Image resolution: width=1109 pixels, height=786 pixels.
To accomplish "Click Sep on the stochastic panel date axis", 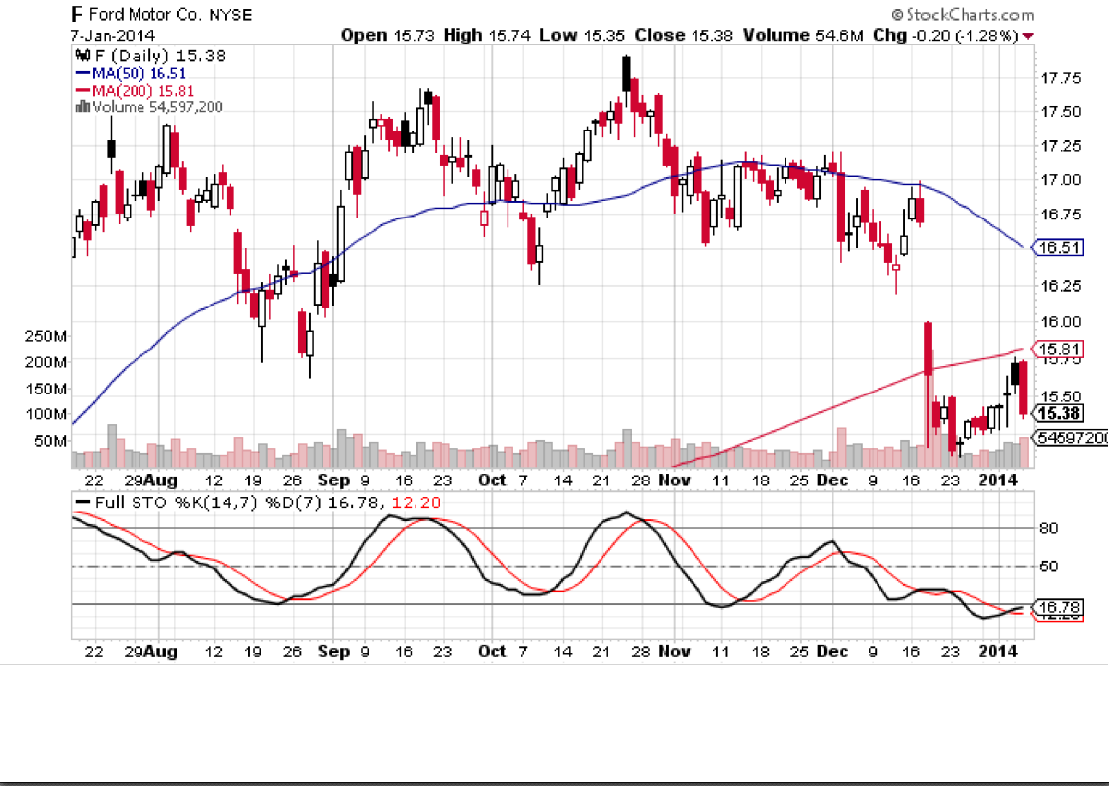I will (333, 652).
